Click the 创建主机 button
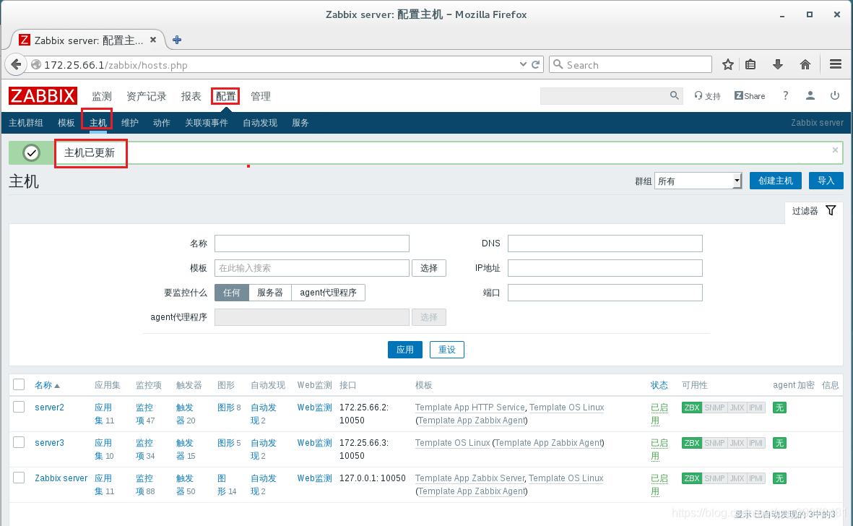 point(776,181)
